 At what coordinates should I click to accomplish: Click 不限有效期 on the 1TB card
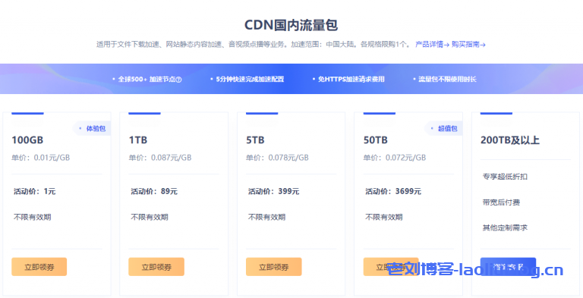tap(150, 217)
